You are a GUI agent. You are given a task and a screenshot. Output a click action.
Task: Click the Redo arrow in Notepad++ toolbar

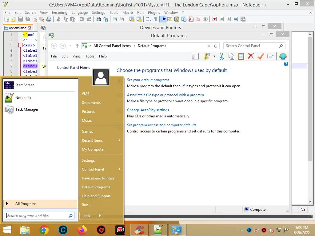(89, 19)
